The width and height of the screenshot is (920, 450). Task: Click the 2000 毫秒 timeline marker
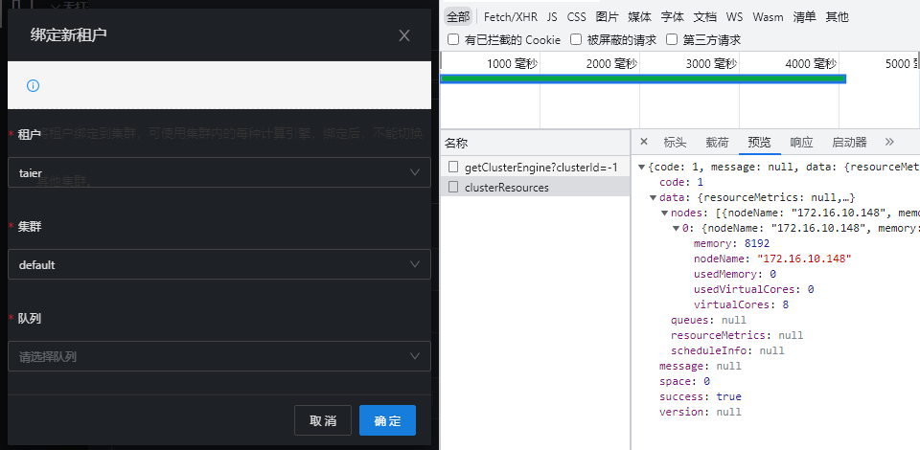[611, 64]
